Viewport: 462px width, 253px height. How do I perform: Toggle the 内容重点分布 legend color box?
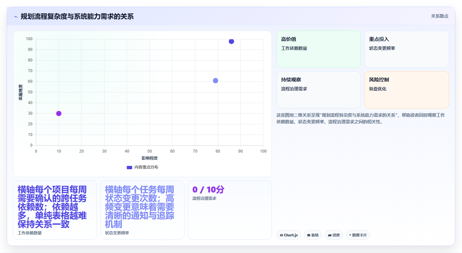click(129, 167)
